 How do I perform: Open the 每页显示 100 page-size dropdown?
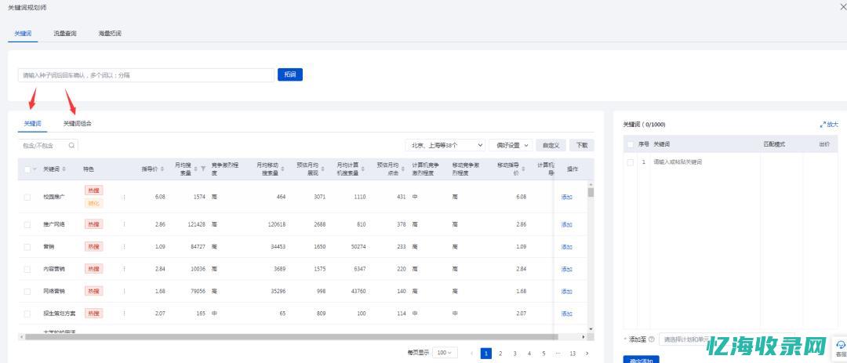[x=445, y=353]
